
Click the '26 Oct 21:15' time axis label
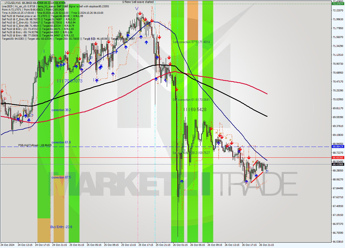pos(267,245)
